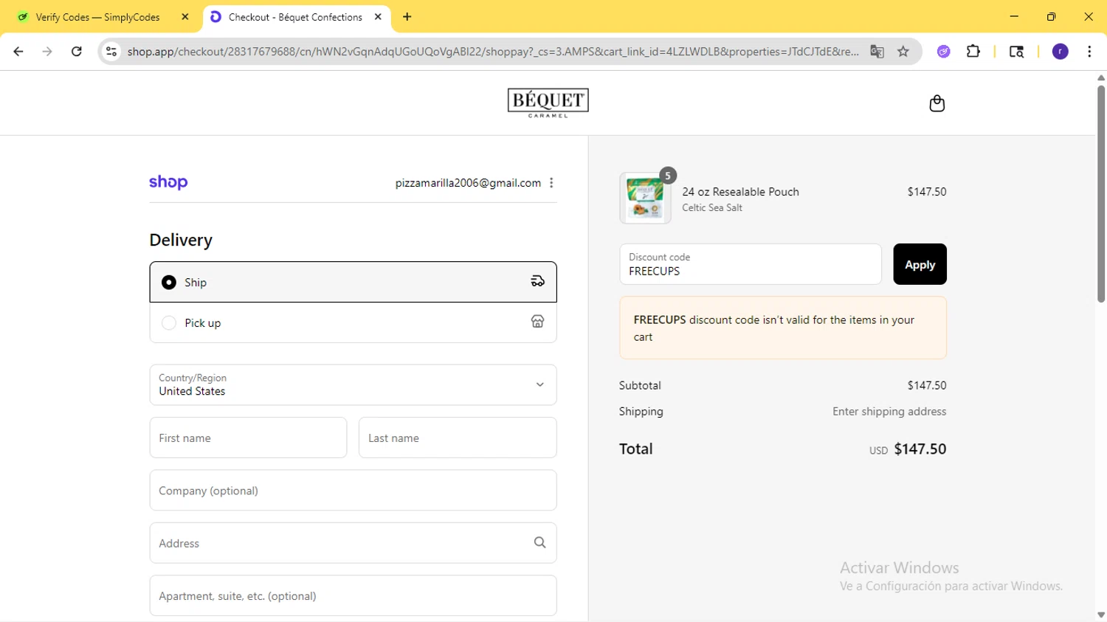Screen dimensions: 1107x622
Task: Open the shopping bag cart icon
Action: (x=937, y=103)
